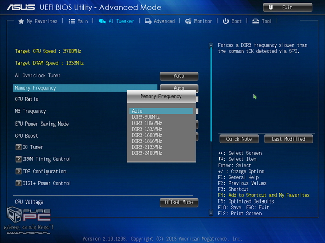
Task: Select EPU Power Saving Mode setting
Action: tap(42, 124)
